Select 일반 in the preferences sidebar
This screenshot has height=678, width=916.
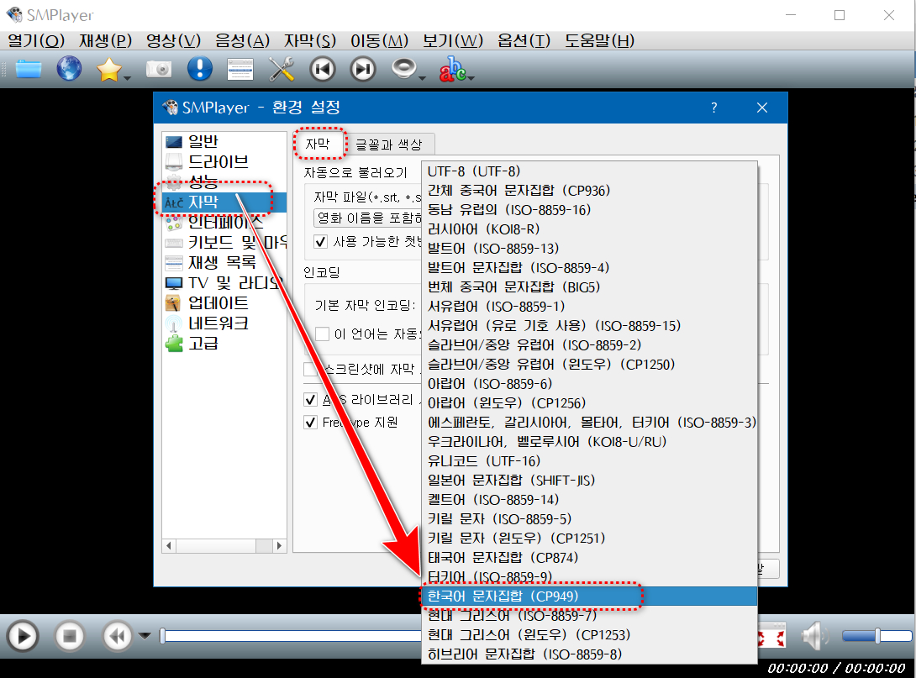(x=224, y=142)
